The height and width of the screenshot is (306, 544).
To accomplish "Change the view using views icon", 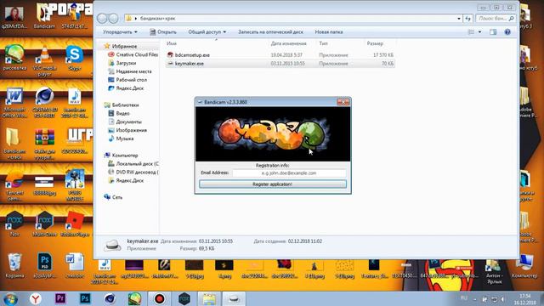I will 471,32.
